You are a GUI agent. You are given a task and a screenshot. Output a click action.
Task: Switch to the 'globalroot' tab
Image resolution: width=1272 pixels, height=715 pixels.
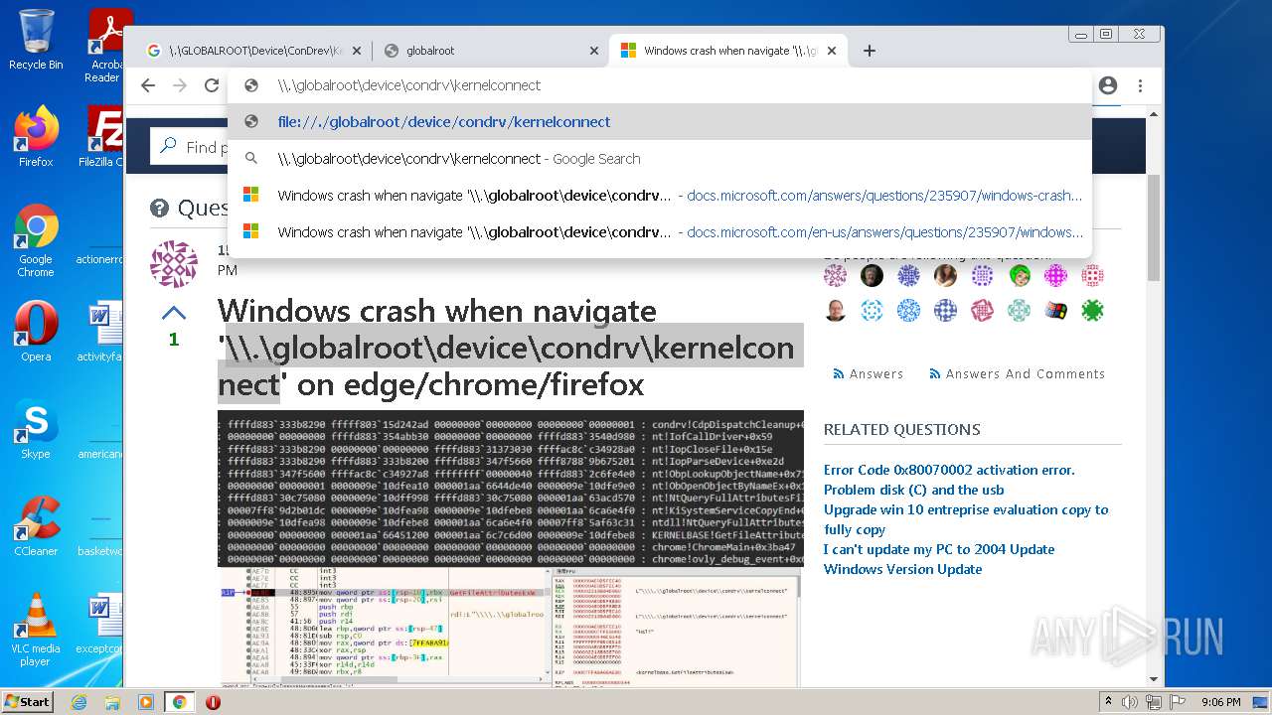[x=491, y=51]
